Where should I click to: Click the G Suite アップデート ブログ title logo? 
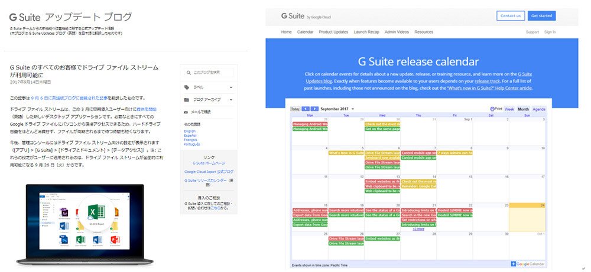(x=70, y=17)
